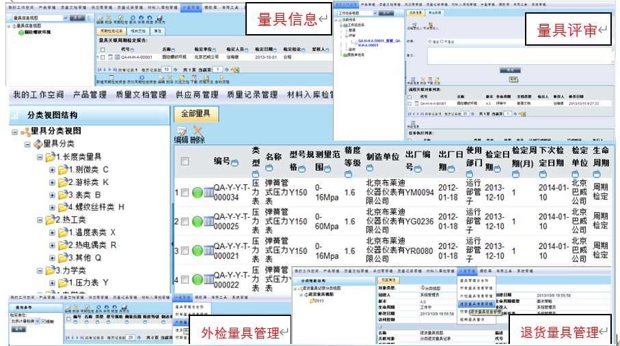620x346 pixels.
Task: Open grid detail icon of QA-Y-Y-T-000034 row
Action: pyautogui.click(x=208, y=192)
